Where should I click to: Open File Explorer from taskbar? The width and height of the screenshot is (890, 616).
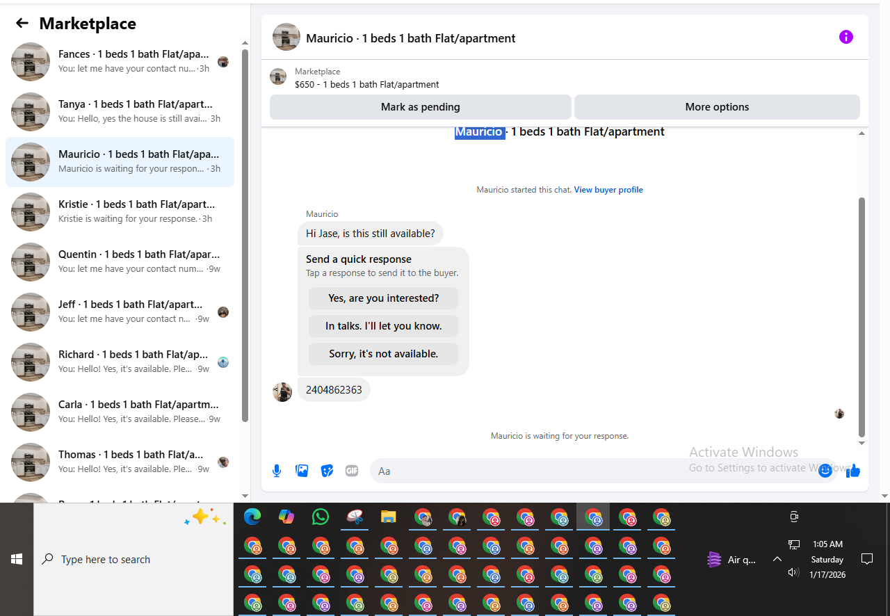(388, 517)
